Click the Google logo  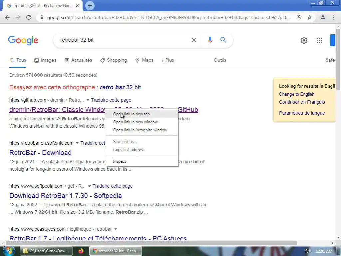[23, 40]
